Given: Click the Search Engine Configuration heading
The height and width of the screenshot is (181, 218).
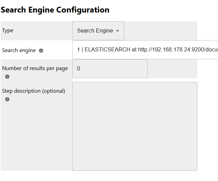Looking at the screenshot, I should coord(55,10).
